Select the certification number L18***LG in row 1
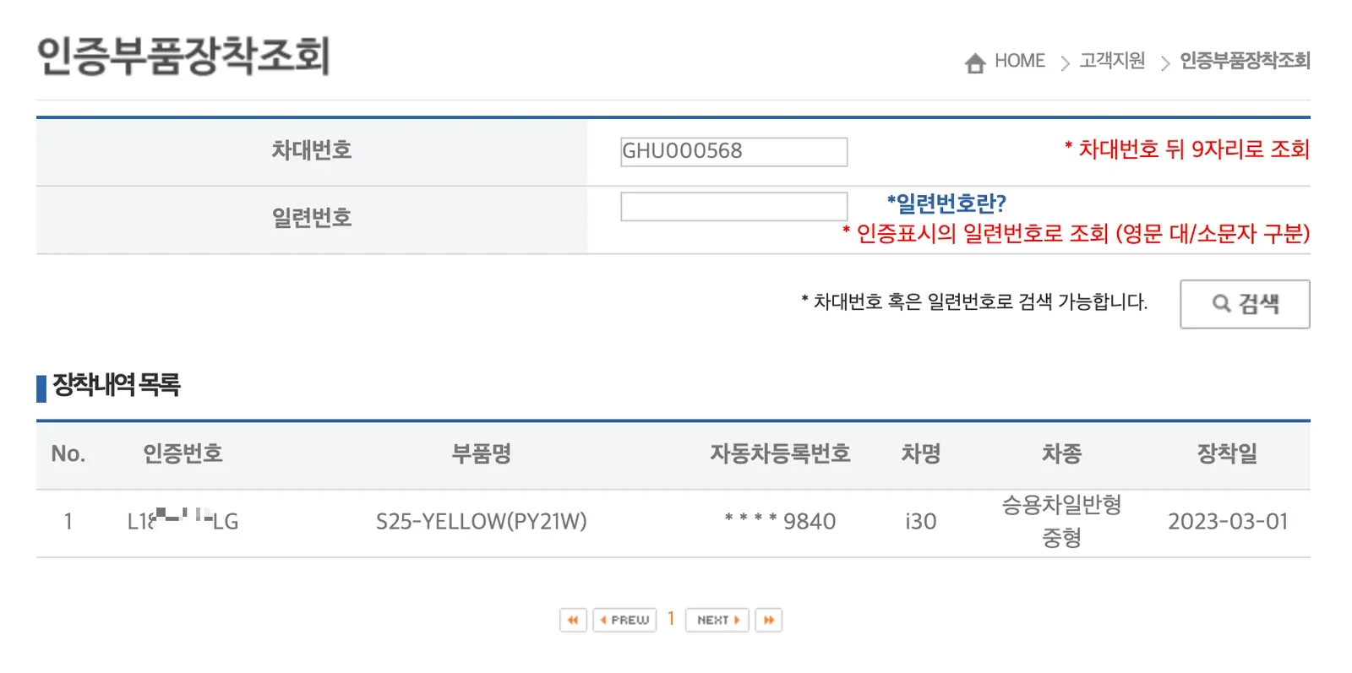 coord(182,521)
